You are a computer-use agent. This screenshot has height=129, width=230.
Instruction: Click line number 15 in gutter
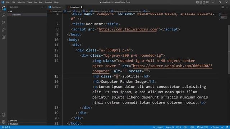coord(56,76)
